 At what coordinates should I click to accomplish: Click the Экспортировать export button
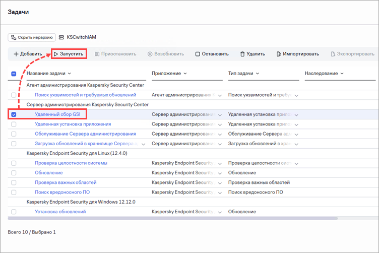[x=353, y=54]
